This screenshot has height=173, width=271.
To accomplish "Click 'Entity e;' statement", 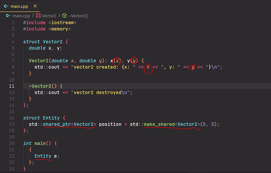I will (47, 156).
